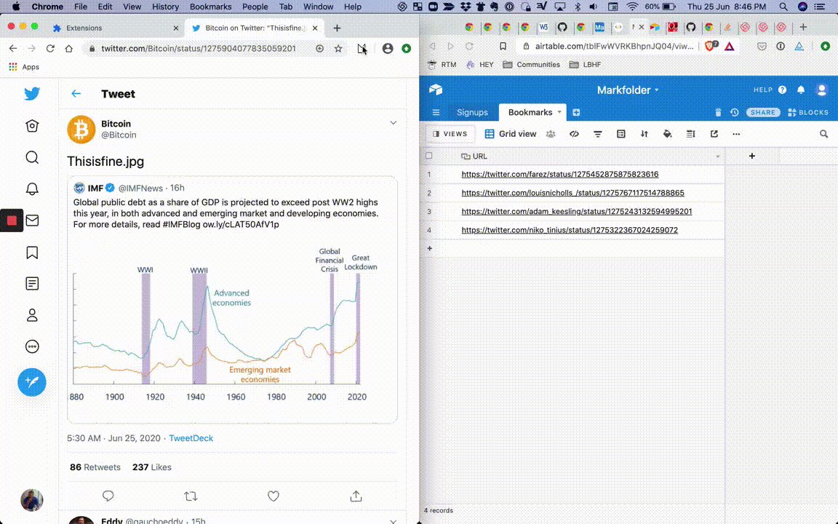Open Airtable row color paint bucket
The width and height of the screenshot is (838, 524).
[x=668, y=134]
